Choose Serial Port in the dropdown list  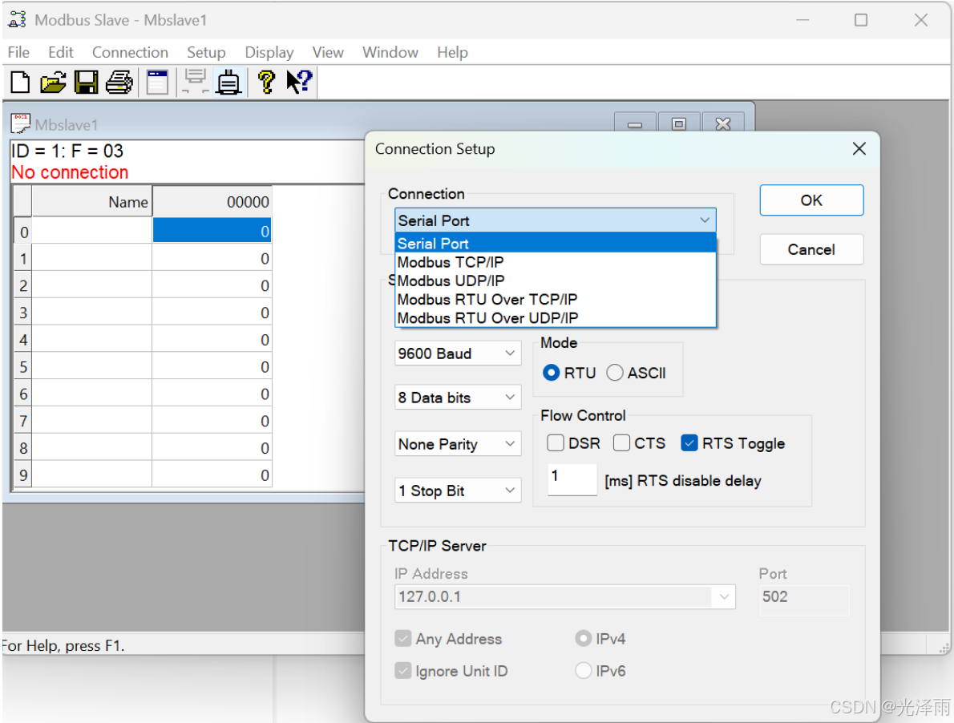pos(555,243)
